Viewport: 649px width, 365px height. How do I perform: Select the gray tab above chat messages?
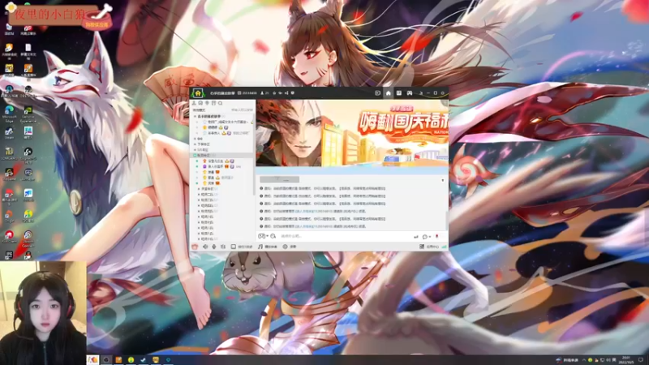coord(279,179)
